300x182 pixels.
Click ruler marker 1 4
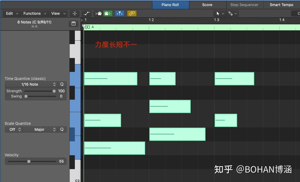click(282, 20)
